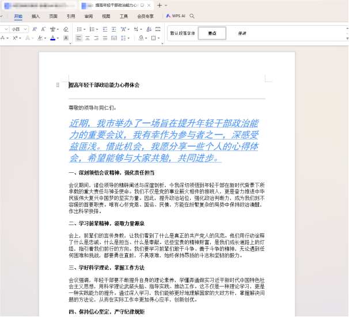The height and width of the screenshot is (317, 349).
Task: Open the line spacing options
Action: [x=123, y=38]
